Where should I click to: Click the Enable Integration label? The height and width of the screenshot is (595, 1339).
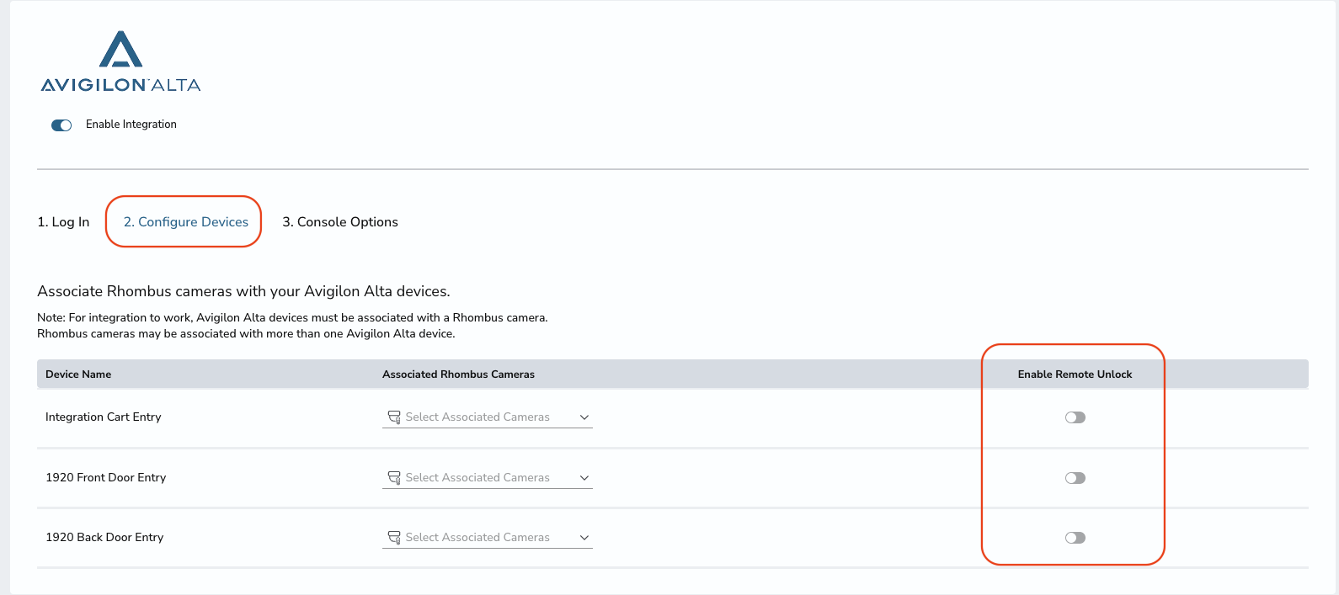point(131,125)
